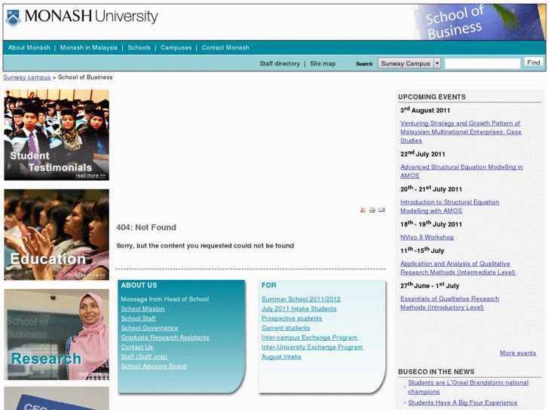Image resolution: width=548 pixels, height=410 pixels.
Task: Open Contact Monash menu item
Action: pyautogui.click(x=225, y=47)
